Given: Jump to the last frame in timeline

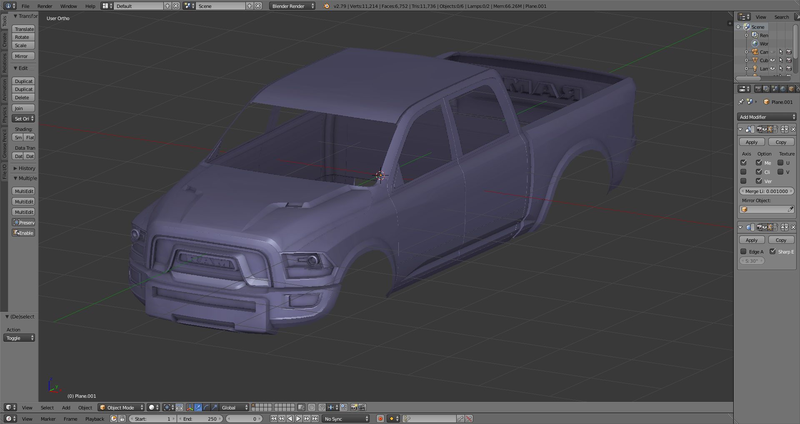Looking at the screenshot, I should (315, 419).
